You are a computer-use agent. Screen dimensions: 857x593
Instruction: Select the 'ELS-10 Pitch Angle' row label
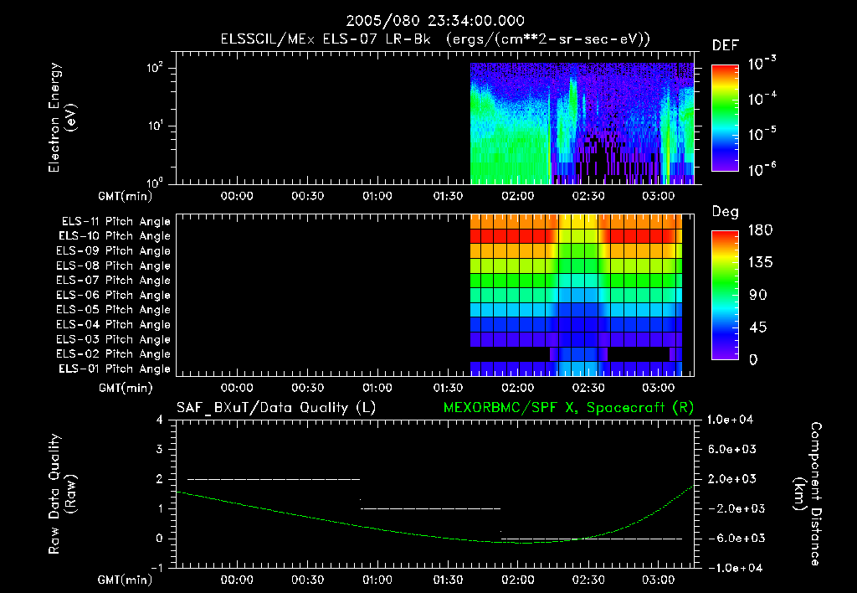(x=115, y=236)
